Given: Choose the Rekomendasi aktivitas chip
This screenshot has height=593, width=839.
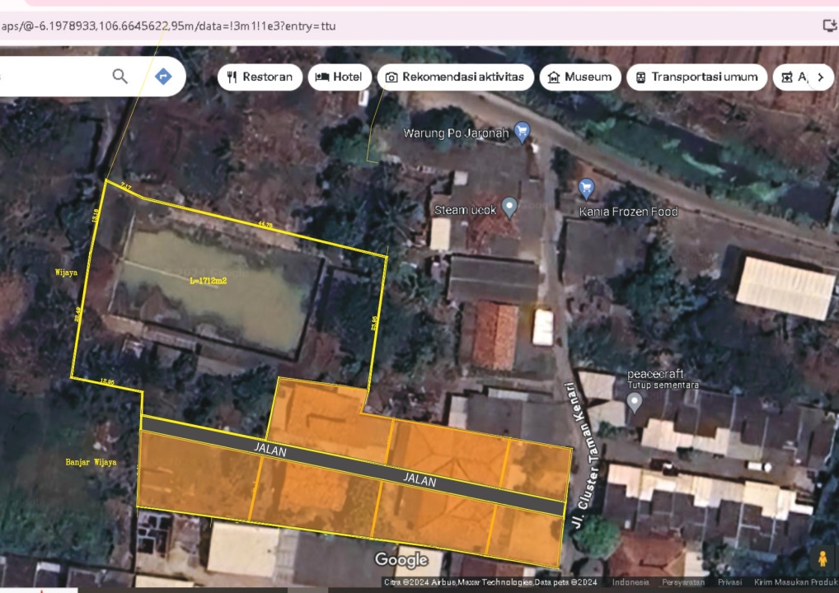Looking at the screenshot, I should [x=455, y=77].
